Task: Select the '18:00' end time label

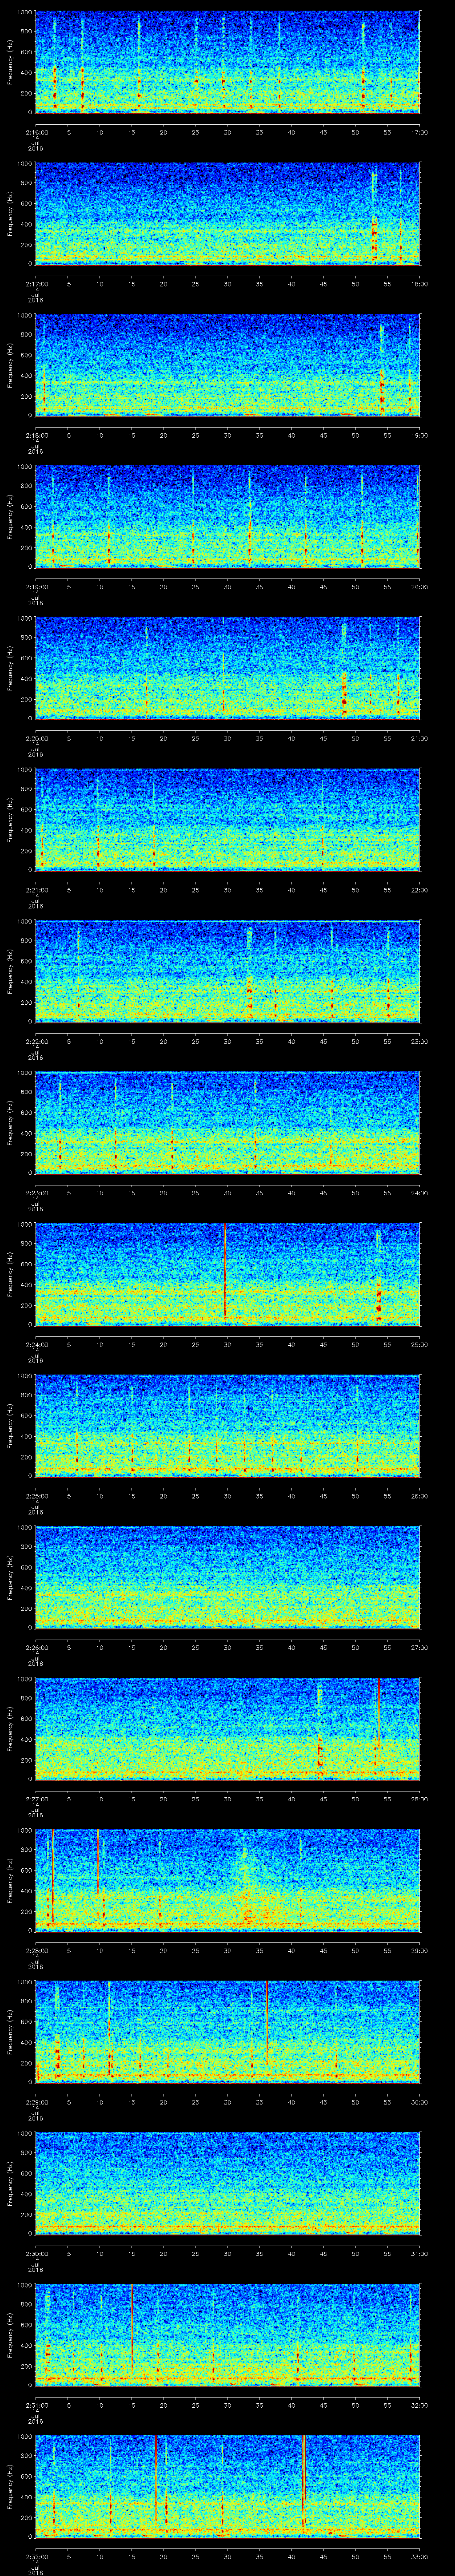Action: click(x=419, y=284)
